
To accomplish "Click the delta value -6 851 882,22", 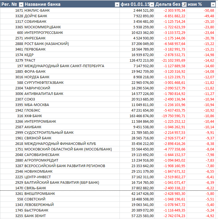I will 171,16.
